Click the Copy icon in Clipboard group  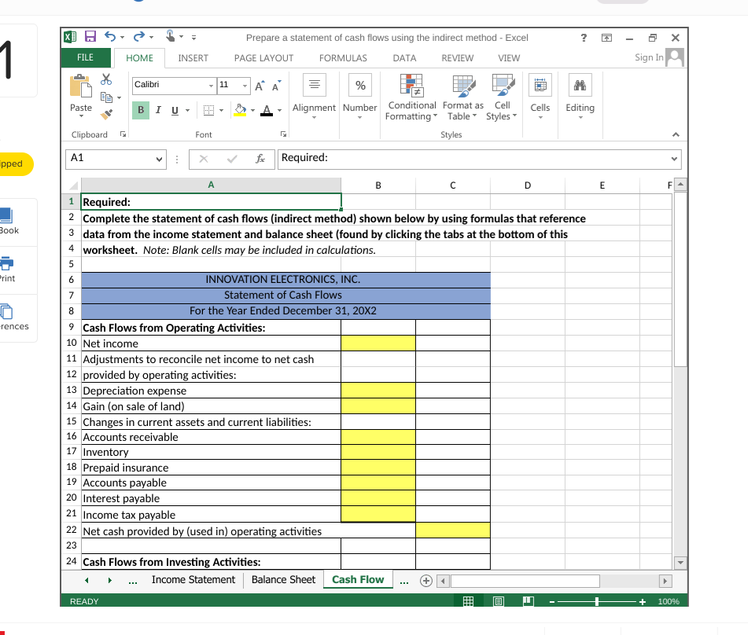105,96
